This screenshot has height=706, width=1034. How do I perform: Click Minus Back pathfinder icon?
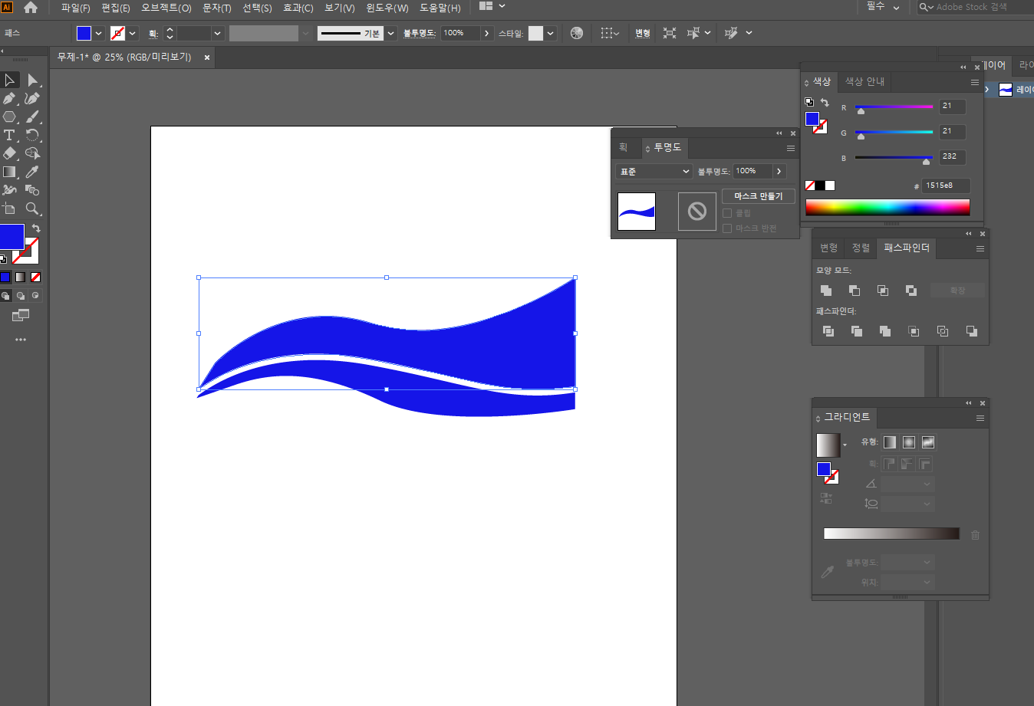(972, 331)
